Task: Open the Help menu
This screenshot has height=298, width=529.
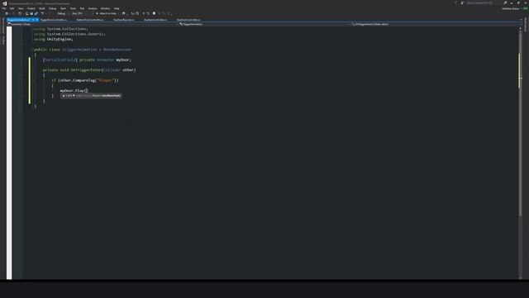Action: coord(117,8)
